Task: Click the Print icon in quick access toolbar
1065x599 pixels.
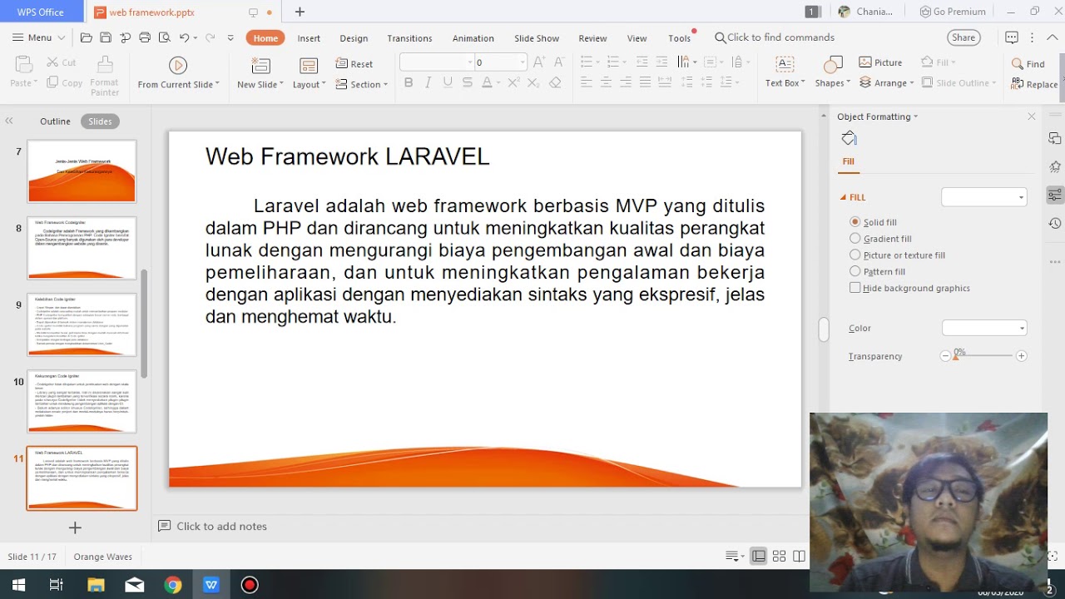Action: [x=145, y=37]
